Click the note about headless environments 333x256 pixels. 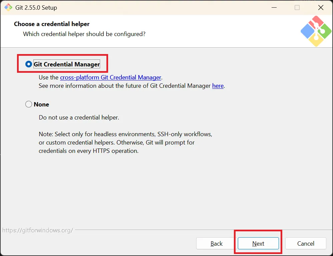125,143
